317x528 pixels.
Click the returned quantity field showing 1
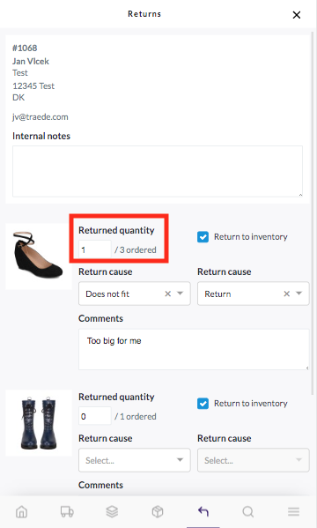[94, 249]
